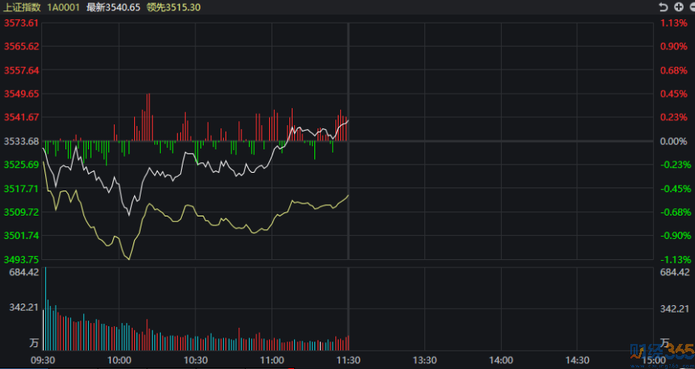Click the 0.00% percentage axis label
The width and height of the screenshot is (695, 369).
click(674, 141)
